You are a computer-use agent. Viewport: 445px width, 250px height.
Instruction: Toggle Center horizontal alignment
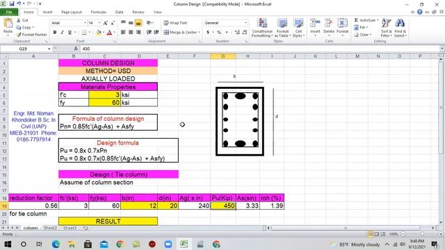[131, 33]
